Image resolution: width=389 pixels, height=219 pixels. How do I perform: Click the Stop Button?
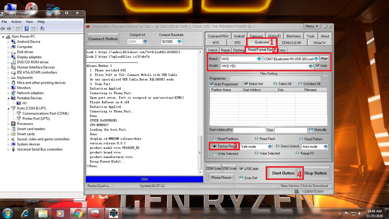pos(315,173)
